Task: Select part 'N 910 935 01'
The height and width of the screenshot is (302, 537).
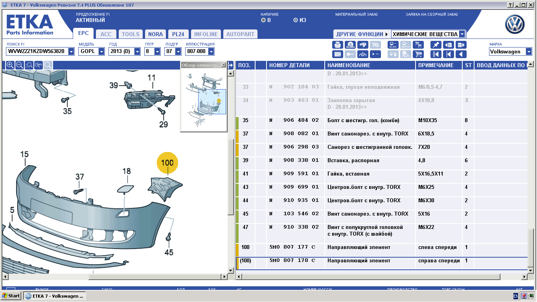Action: [x=294, y=200]
